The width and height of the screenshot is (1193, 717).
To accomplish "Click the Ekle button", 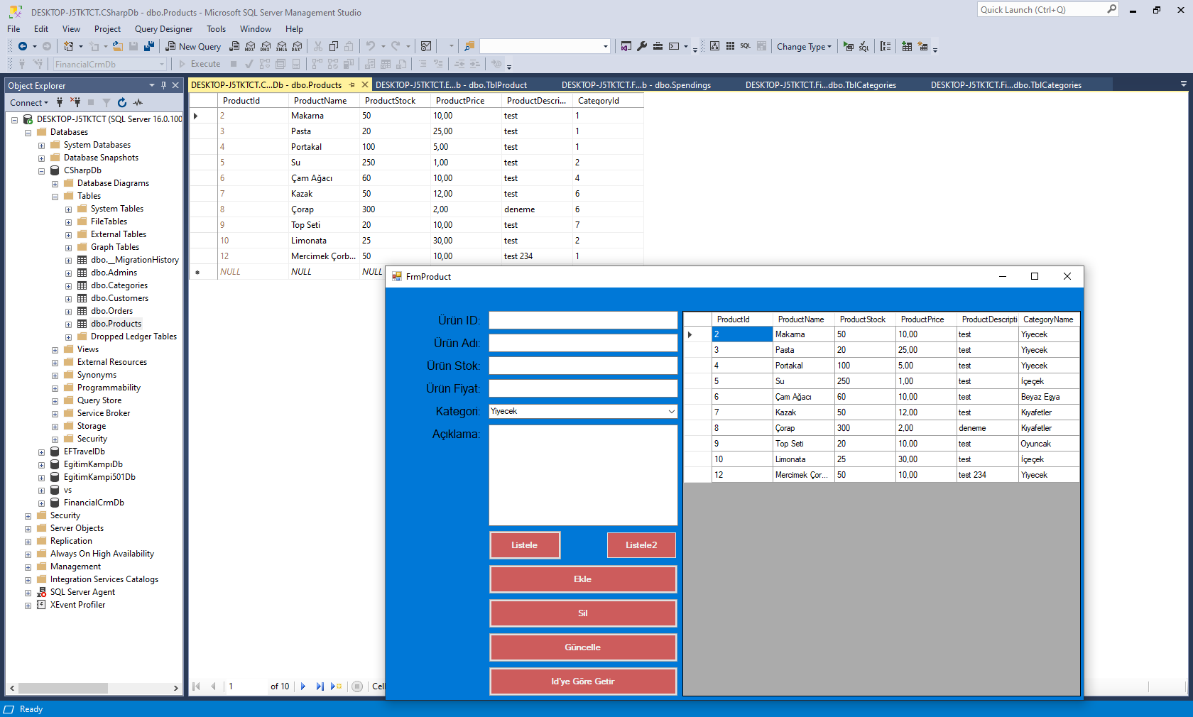I will [583, 579].
